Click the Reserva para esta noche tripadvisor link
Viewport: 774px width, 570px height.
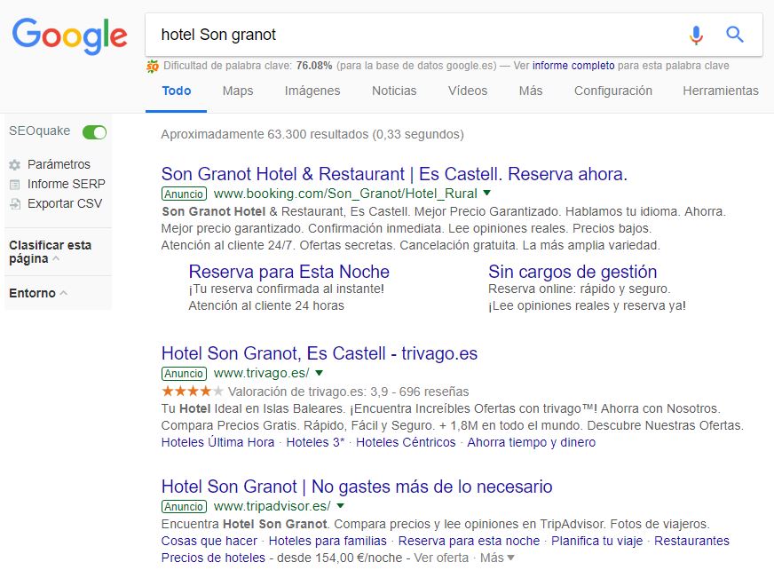[x=469, y=541]
